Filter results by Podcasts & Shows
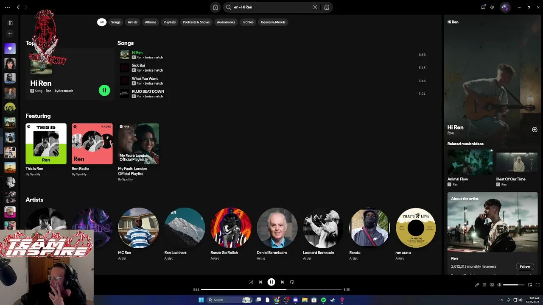Viewport: 543px width, 305px height. click(x=196, y=22)
